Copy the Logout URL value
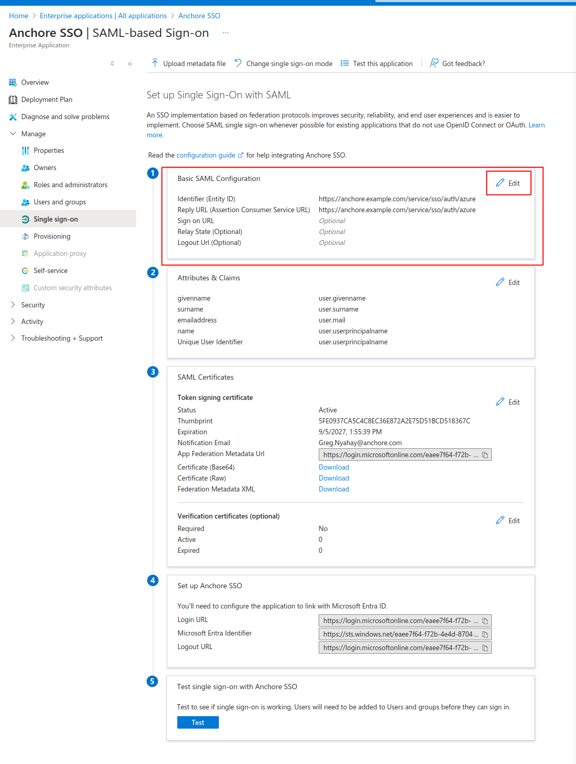The width and height of the screenshot is (576, 764). point(485,647)
